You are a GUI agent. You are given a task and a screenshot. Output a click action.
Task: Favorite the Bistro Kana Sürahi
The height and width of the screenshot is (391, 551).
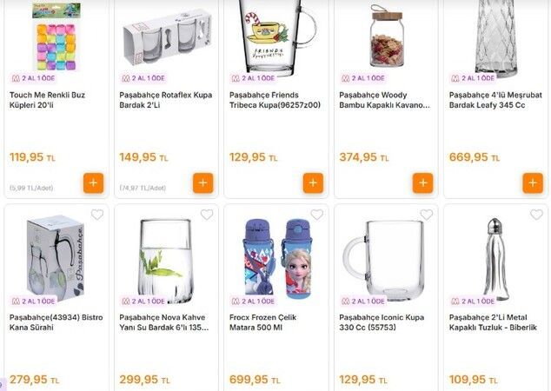pyautogui.click(x=97, y=215)
